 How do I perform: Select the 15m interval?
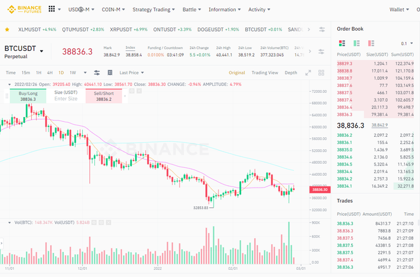tap(26, 73)
